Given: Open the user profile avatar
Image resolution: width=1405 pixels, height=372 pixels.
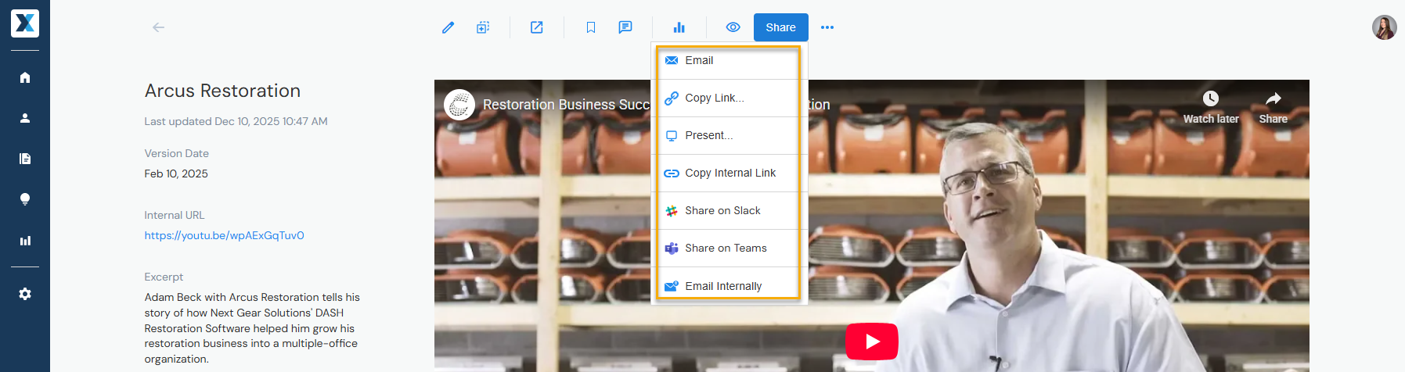Looking at the screenshot, I should point(1384,27).
